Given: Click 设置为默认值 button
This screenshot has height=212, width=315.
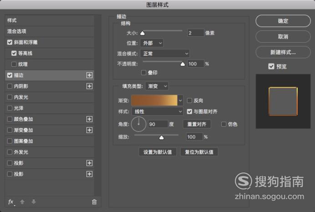Looking at the screenshot, I should tap(157, 152).
